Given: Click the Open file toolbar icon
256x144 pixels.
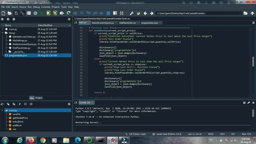Looking at the screenshot, I should (10, 13).
